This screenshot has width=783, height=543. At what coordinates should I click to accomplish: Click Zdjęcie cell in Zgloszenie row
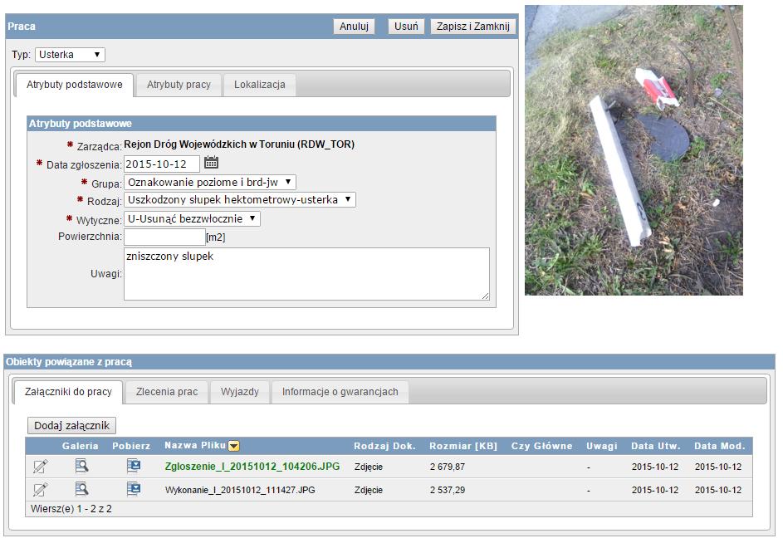coord(369,467)
